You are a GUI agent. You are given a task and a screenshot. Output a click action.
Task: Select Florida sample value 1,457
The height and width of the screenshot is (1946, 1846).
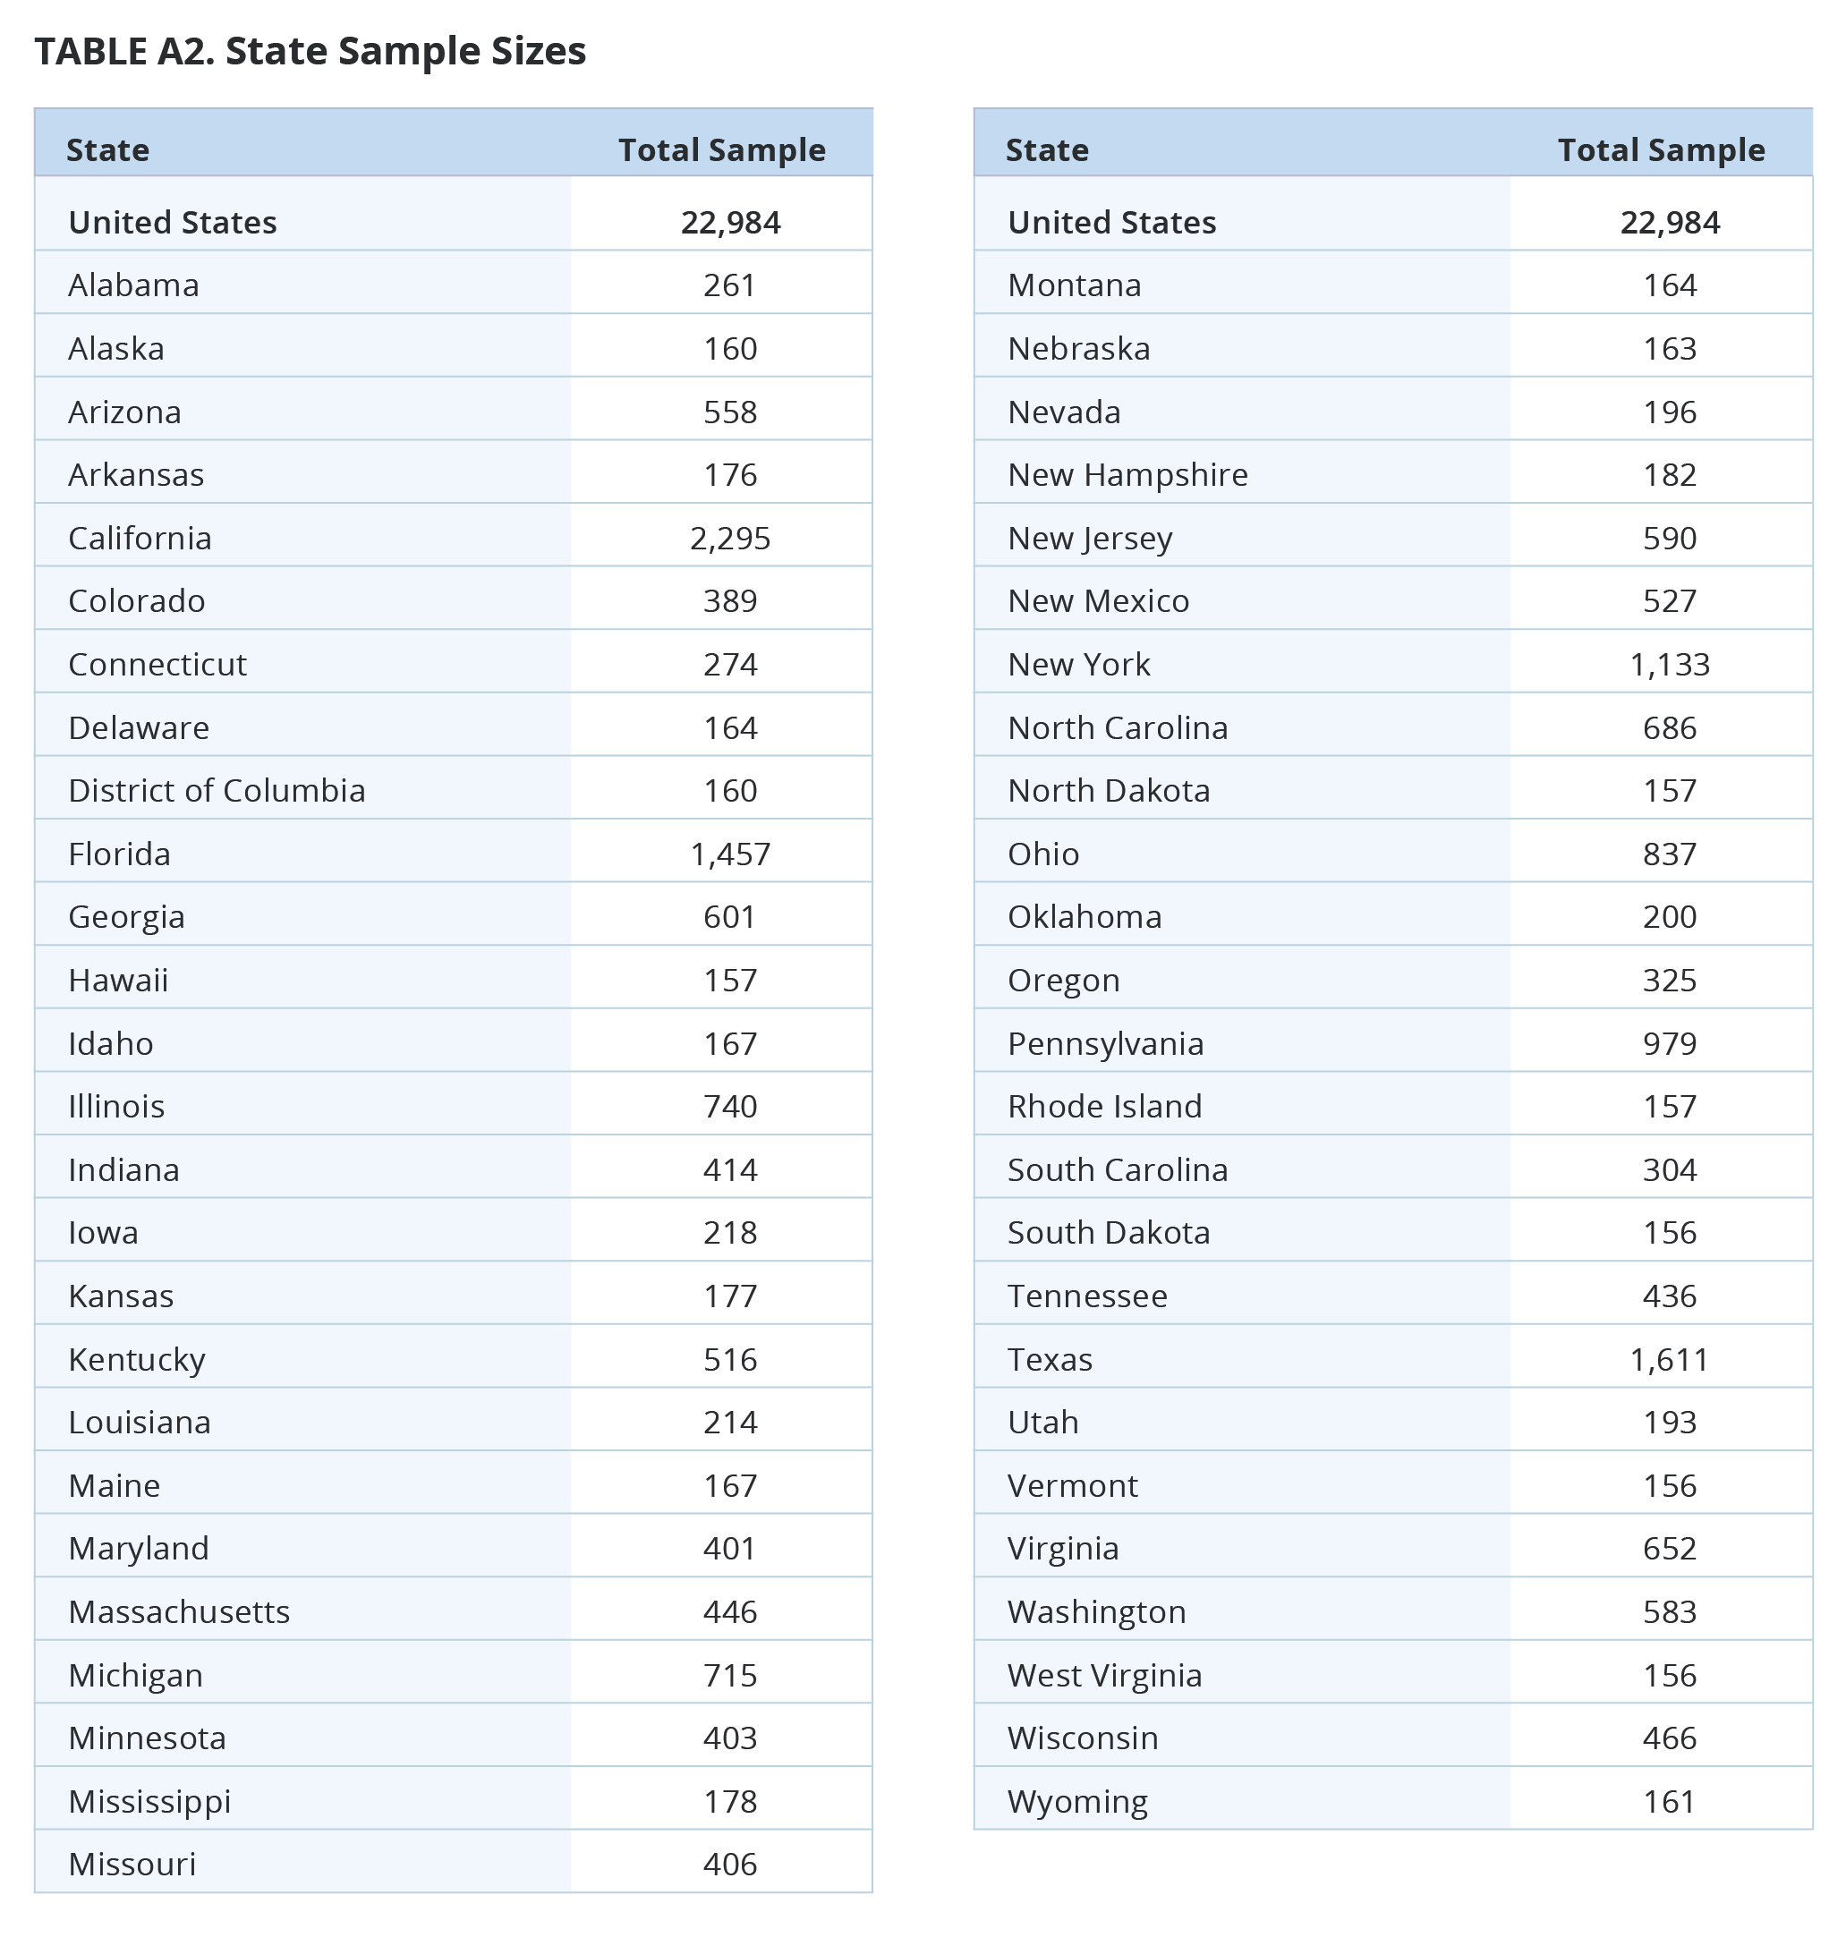coord(730,853)
